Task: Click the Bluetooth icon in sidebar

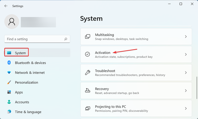Action: tap(9, 63)
